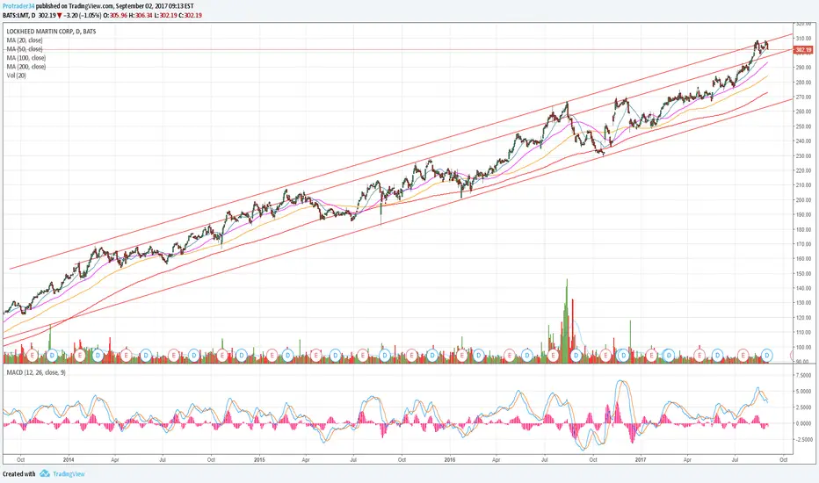Click 250.00 on the price axis
This screenshot has width=819, height=483.
click(x=803, y=126)
